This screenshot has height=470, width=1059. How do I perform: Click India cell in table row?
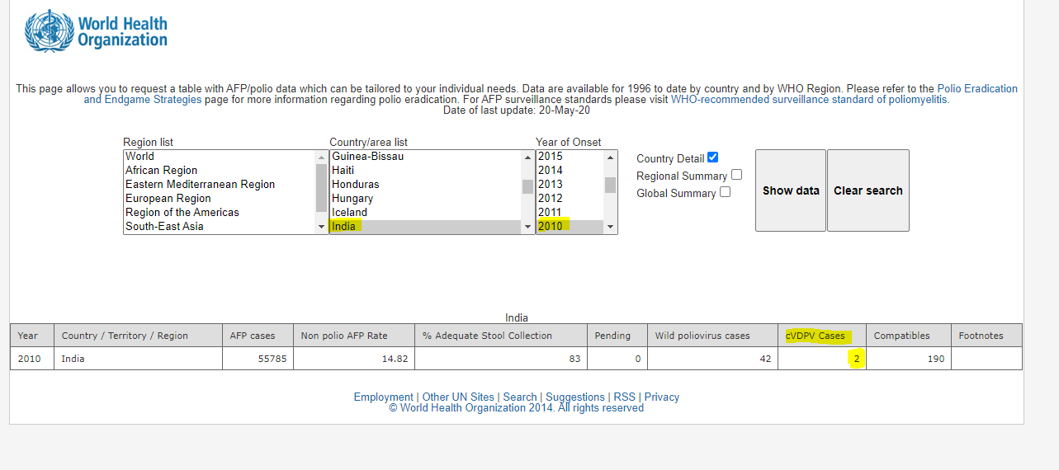coord(139,359)
